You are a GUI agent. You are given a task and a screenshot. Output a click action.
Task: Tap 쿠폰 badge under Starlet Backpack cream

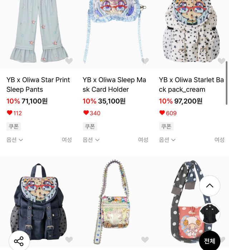point(166,127)
